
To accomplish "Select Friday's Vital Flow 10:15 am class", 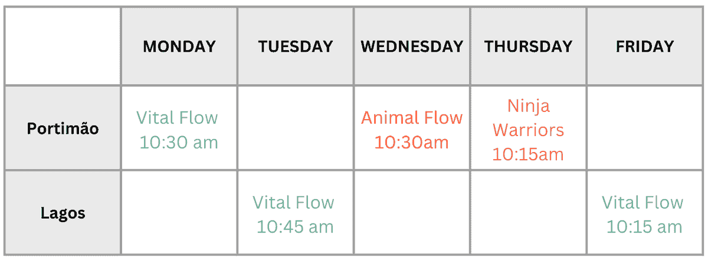I will [x=644, y=214].
